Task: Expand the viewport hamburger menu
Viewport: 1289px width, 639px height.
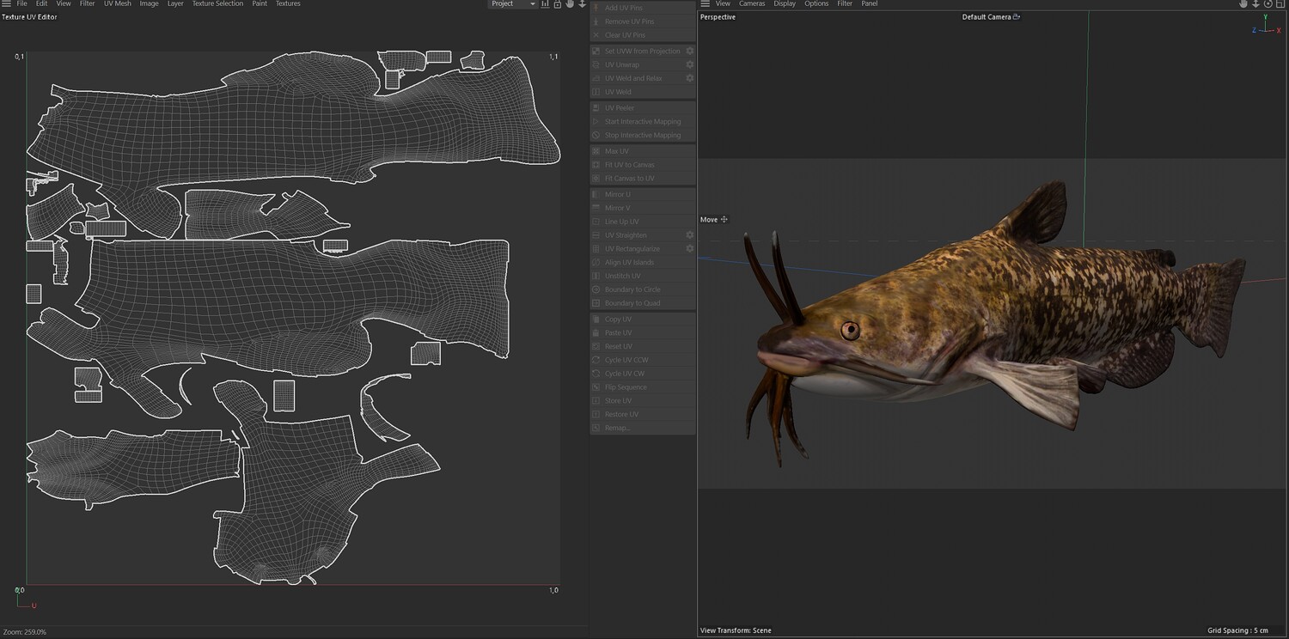Action: (x=706, y=4)
